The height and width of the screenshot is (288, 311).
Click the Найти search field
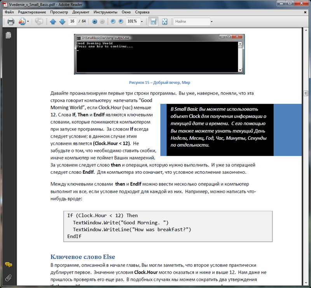(192, 21)
